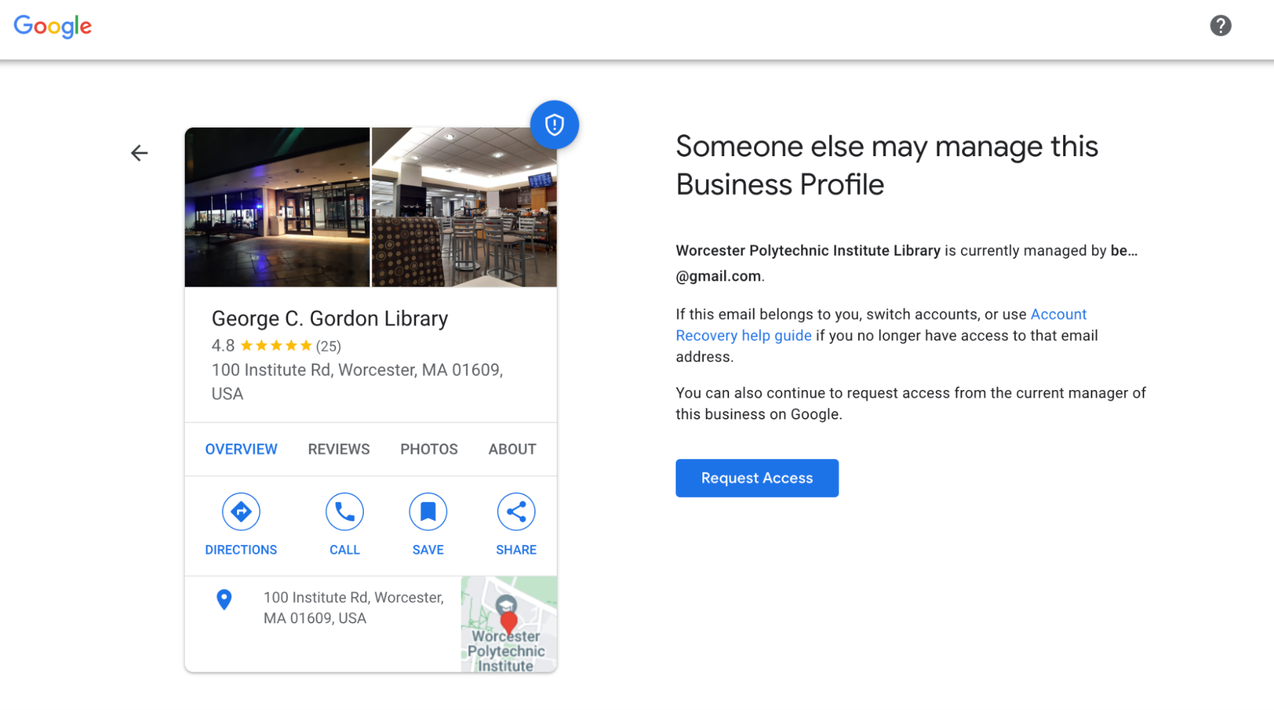
Task: Go back using the left arrow
Action: click(x=139, y=153)
